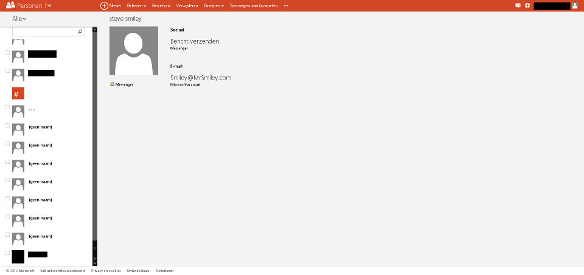Click the Messenger icon under the photo
Viewport: 584px width, 275px height.
click(x=112, y=84)
